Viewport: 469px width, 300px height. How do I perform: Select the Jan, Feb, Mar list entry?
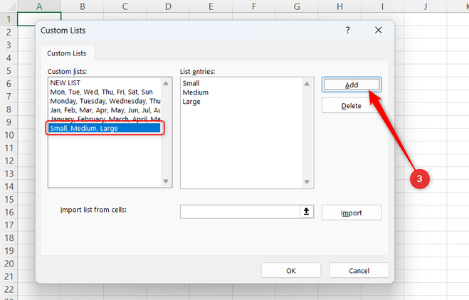tap(105, 110)
